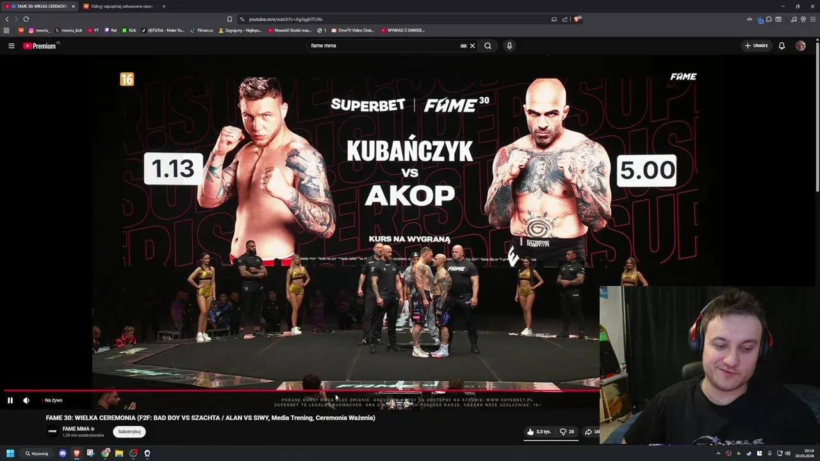Open the Windows Start menu
The height and width of the screenshot is (461, 820).
pyautogui.click(x=10, y=453)
